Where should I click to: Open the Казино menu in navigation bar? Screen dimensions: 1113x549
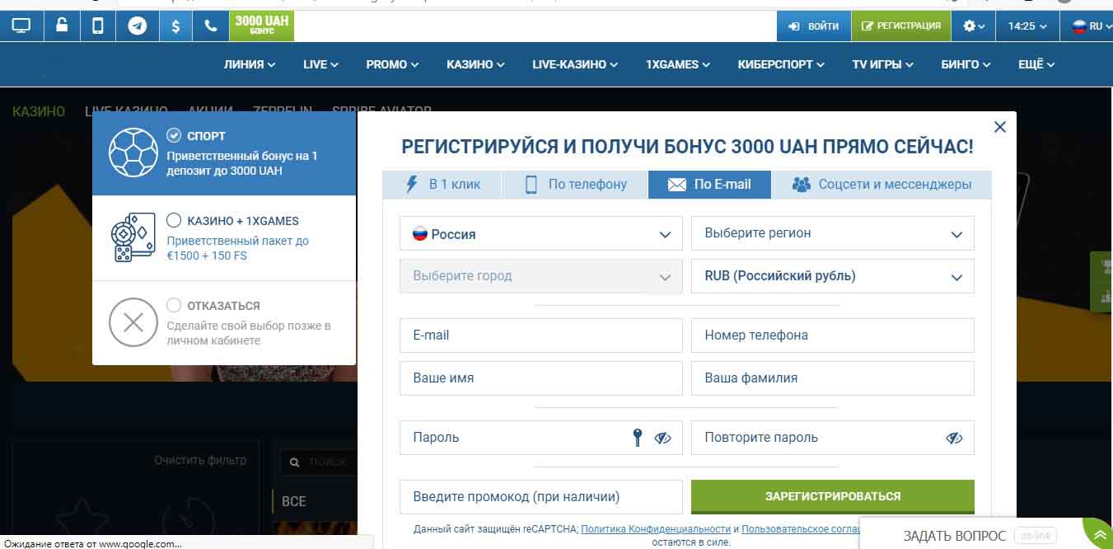[475, 64]
